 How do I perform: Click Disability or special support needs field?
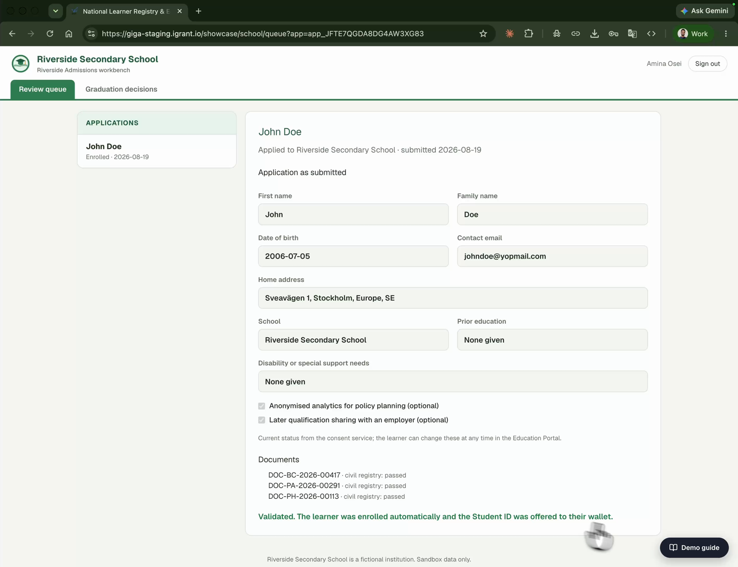pyautogui.click(x=453, y=382)
